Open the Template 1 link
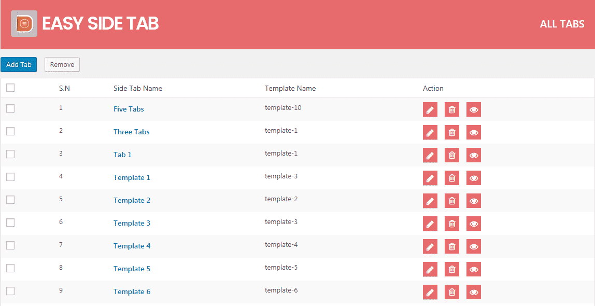 pyautogui.click(x=132, y=177)
